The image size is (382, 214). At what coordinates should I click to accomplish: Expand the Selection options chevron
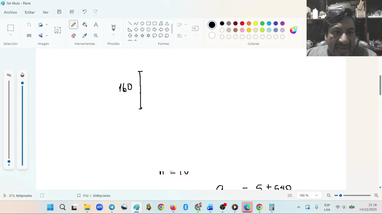coord(10,35)
